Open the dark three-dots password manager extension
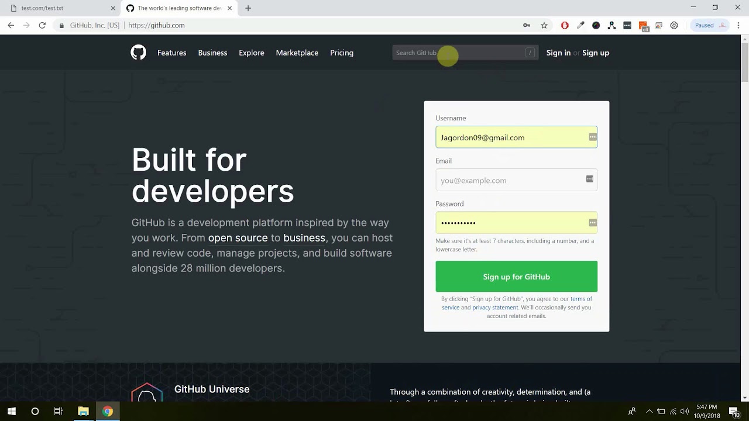The image size is (749, 421). pos(627,25)
